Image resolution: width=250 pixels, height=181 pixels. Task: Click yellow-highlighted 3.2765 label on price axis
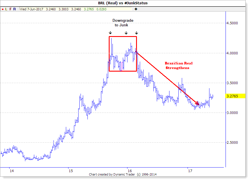(235, 96)
